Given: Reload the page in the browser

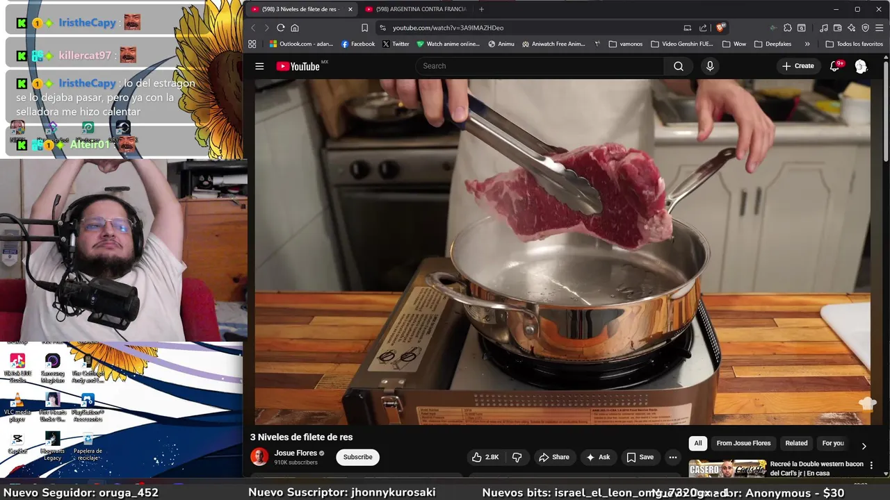Looking at the screenshot, I should [280, 28].
